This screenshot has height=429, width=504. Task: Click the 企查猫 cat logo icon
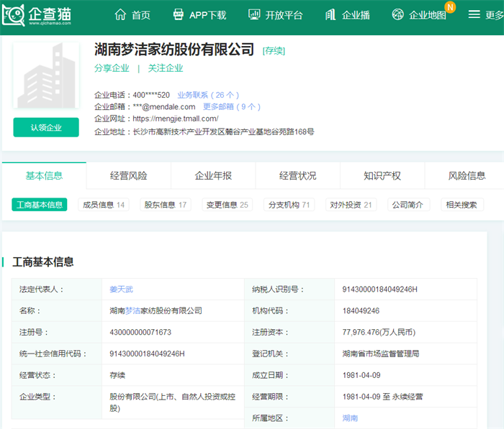(x=13, y=15)
